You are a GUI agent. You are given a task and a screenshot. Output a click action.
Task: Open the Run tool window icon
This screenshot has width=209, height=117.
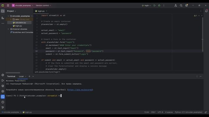[3, 81]
